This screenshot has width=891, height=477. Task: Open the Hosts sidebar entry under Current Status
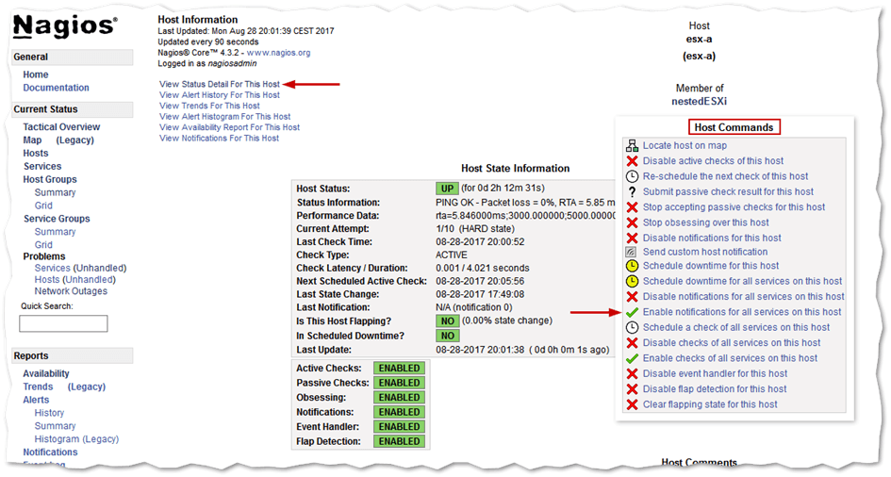[36, 153]
